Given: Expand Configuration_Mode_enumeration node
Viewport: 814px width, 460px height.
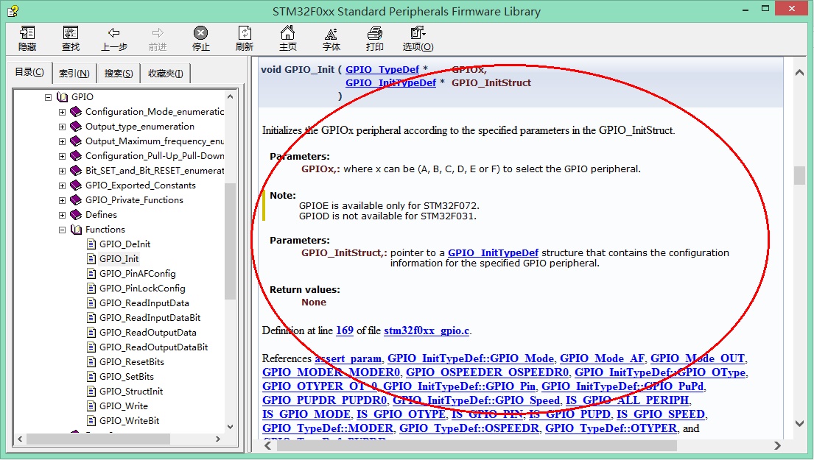Looking at the screenshot, I should [x=63, y=112].
